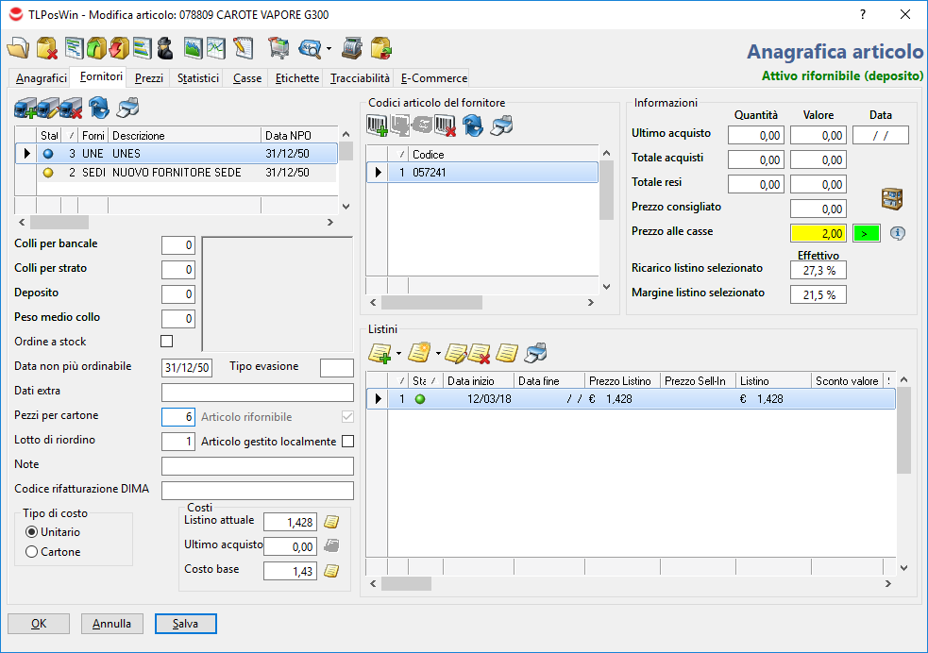Click info icon next to Prezzo alle casse

tap(898, 233)
